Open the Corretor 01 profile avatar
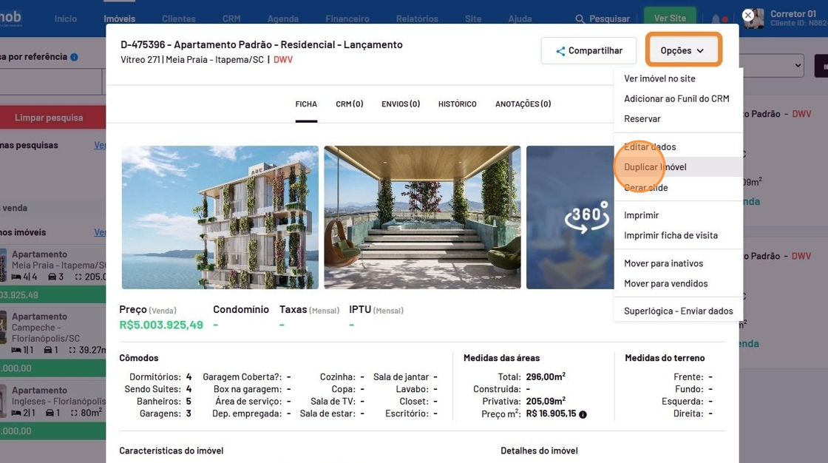Viewport: 828px width, 463px height. 755,18
